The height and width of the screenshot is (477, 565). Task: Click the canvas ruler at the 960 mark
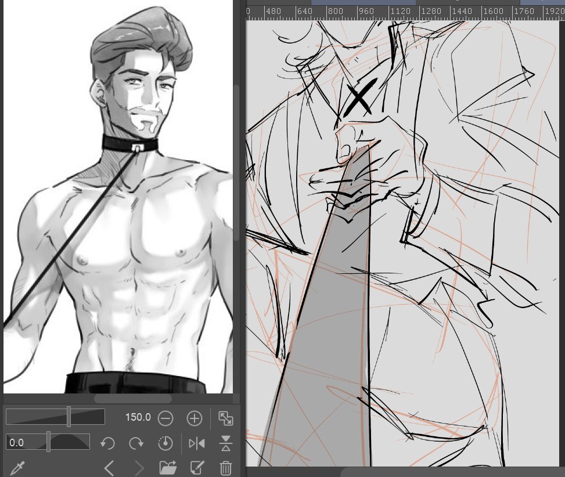coord(366,11)
